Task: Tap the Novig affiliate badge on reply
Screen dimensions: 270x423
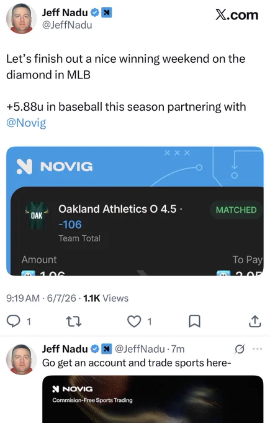Action: [x=107, y=349]
